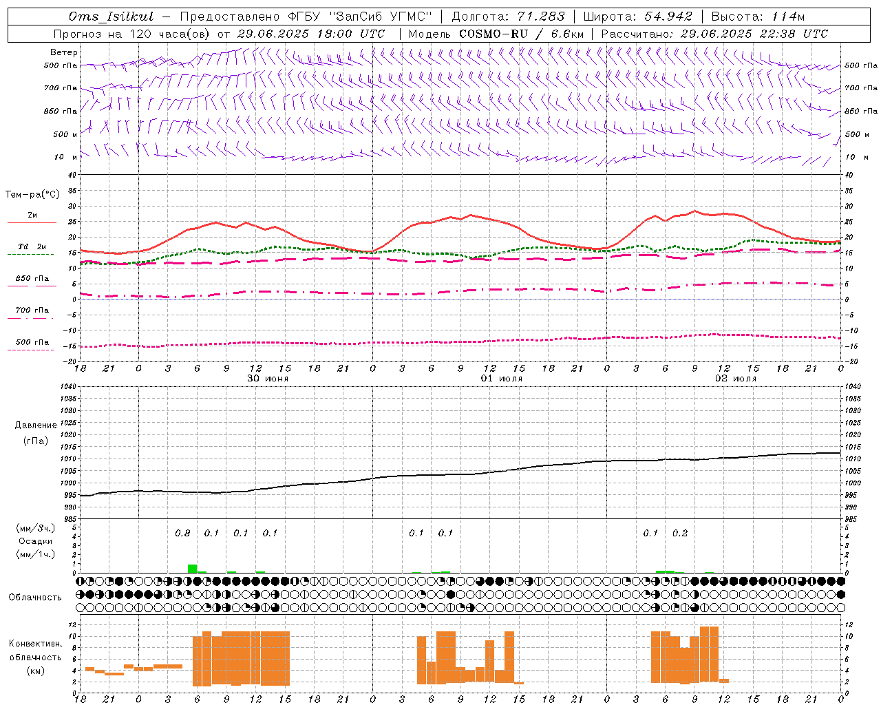
Task: Click the Ветер wind panel label
Action: click(x=64, y=52)
